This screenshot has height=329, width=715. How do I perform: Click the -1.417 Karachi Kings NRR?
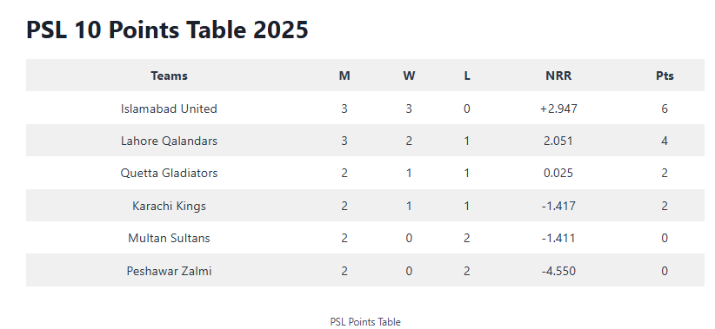pos(558,206)
